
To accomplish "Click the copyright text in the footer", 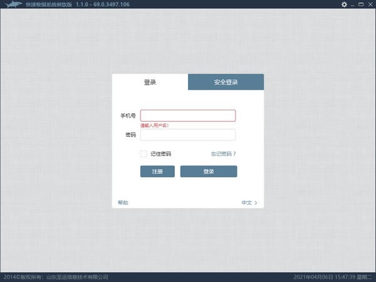I will [x=56, y=277].
